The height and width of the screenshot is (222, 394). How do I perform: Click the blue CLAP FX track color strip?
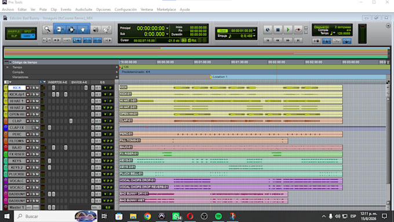pyautogui.click(x=6, y=127)
